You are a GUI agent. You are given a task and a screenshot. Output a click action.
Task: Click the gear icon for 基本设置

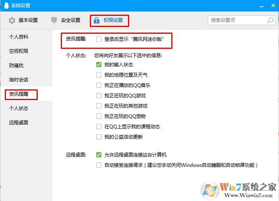point(12,20)
